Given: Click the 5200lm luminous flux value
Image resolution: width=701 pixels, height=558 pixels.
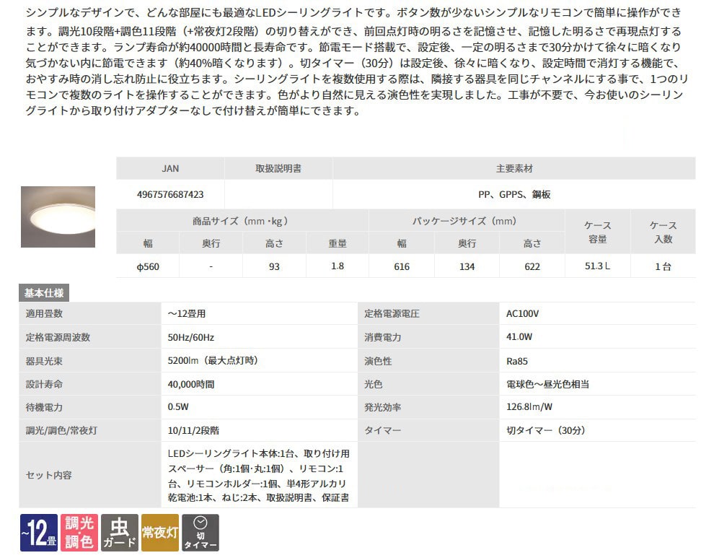Looking at the screenshot, I should point(213,360).
